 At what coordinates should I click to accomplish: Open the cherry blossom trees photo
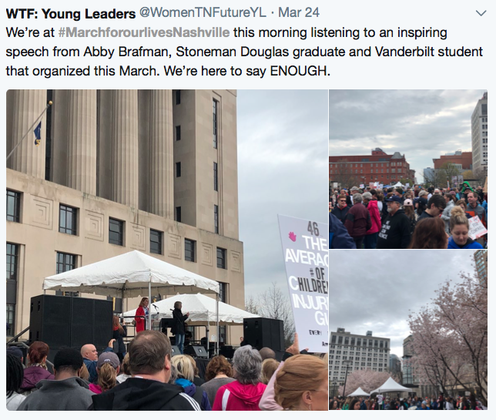pos(408,330)
